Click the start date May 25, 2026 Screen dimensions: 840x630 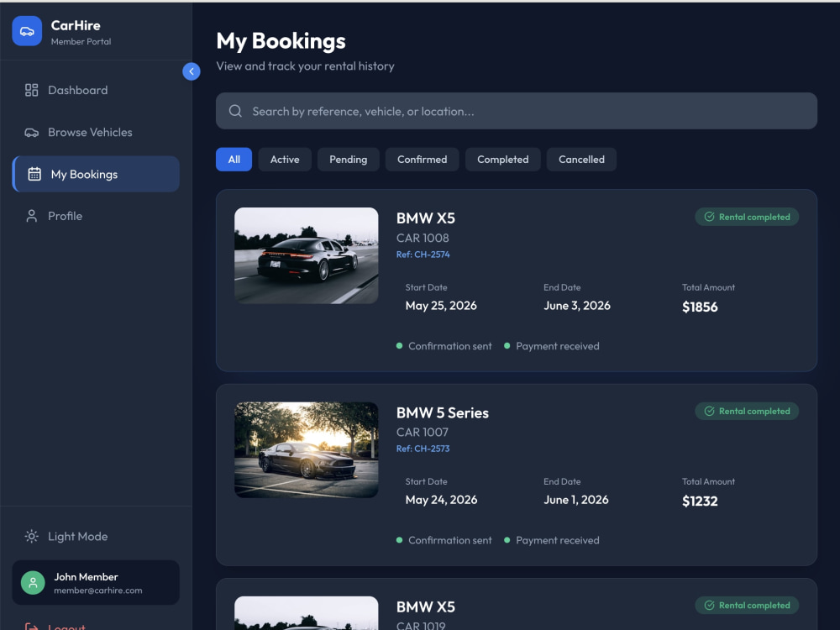[x=441, y=306]
